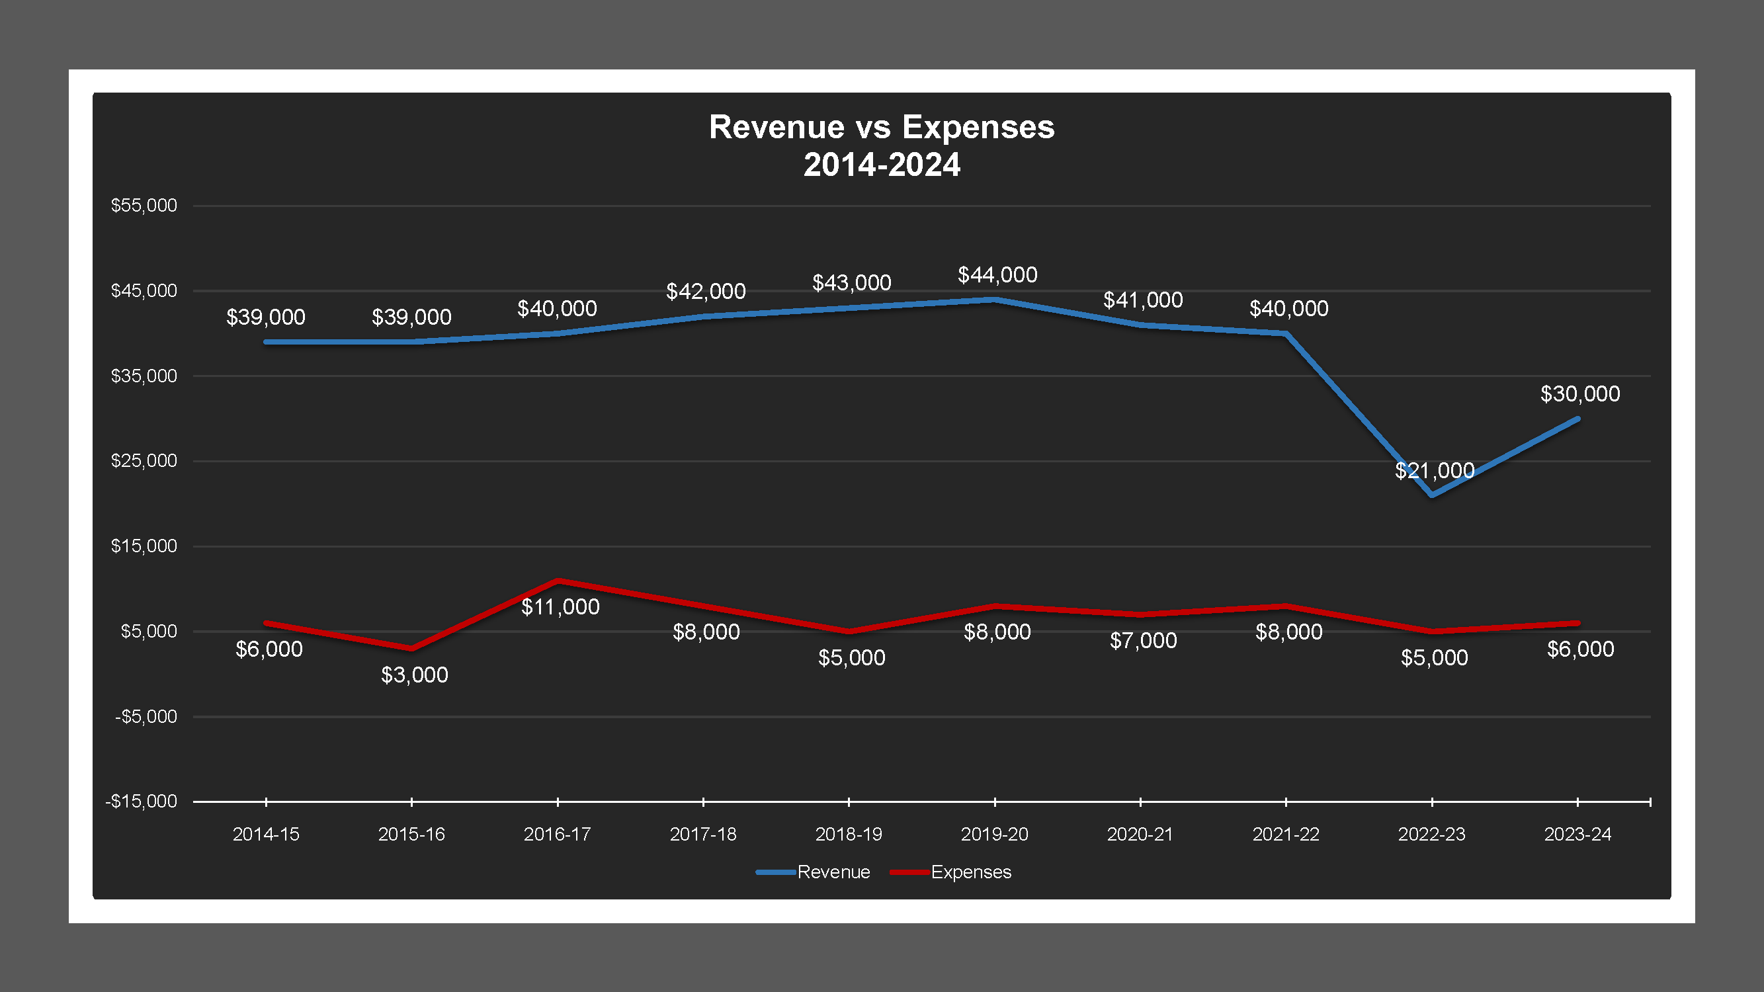Select the $3,000 expenses data label
Viewport: 1764px width, 992px height.
(x=414, y=676)
